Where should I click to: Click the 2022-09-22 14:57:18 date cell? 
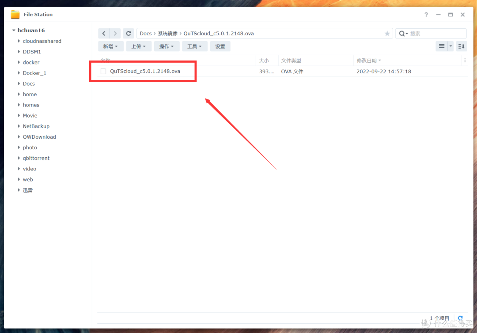(384, 72)
